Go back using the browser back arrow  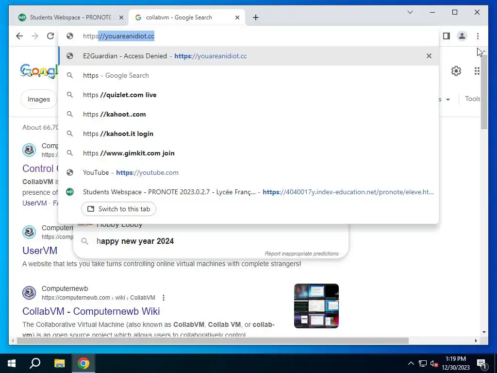19,36
